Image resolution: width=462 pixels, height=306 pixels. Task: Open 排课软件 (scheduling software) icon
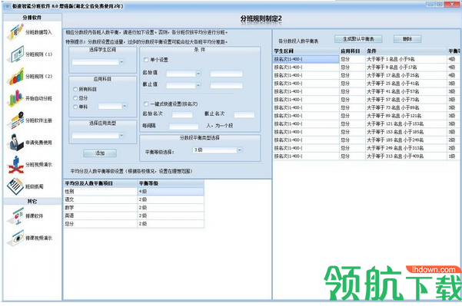(15, 216)
